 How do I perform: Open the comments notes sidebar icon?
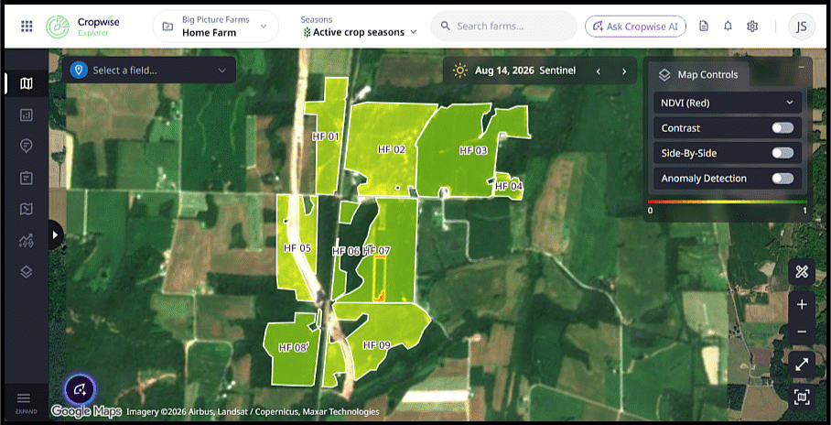[26, 146]
